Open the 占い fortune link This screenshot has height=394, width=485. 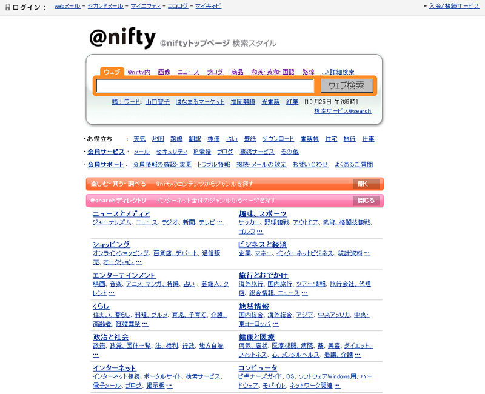[x=232, y=139]
